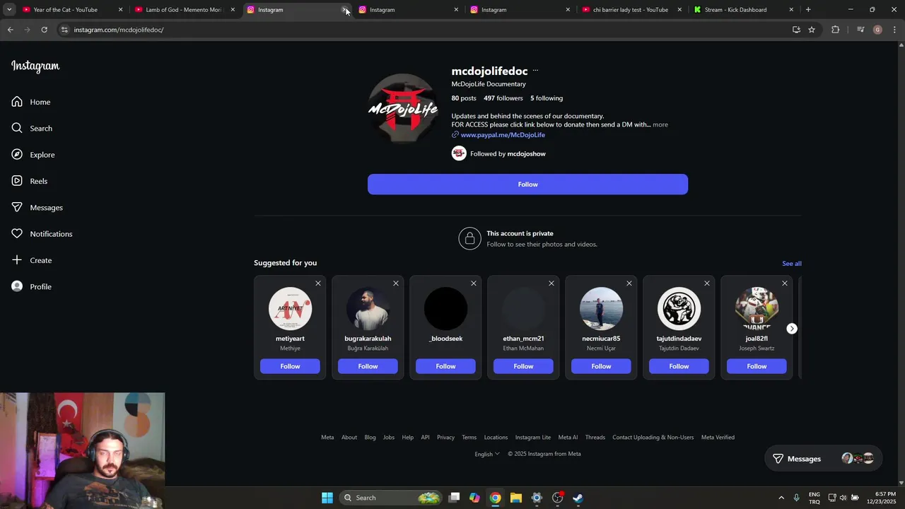Dismiss bugrakarakulah suggestion card
The image size is (905, 509).
[x=396, y=283]
